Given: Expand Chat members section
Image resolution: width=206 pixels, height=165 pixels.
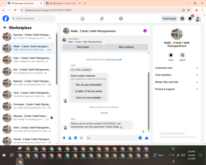Looking at the screenshot, I should [177, 75].
